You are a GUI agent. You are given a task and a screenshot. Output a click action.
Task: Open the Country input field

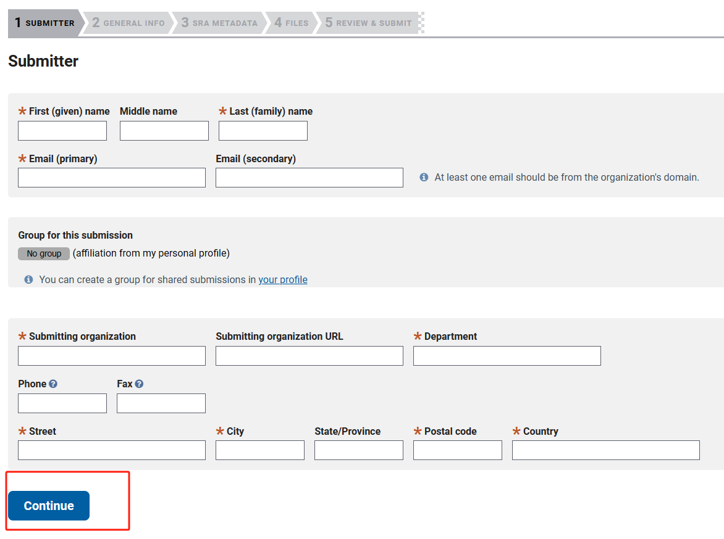pyautogui.click(x=606, y=450)
